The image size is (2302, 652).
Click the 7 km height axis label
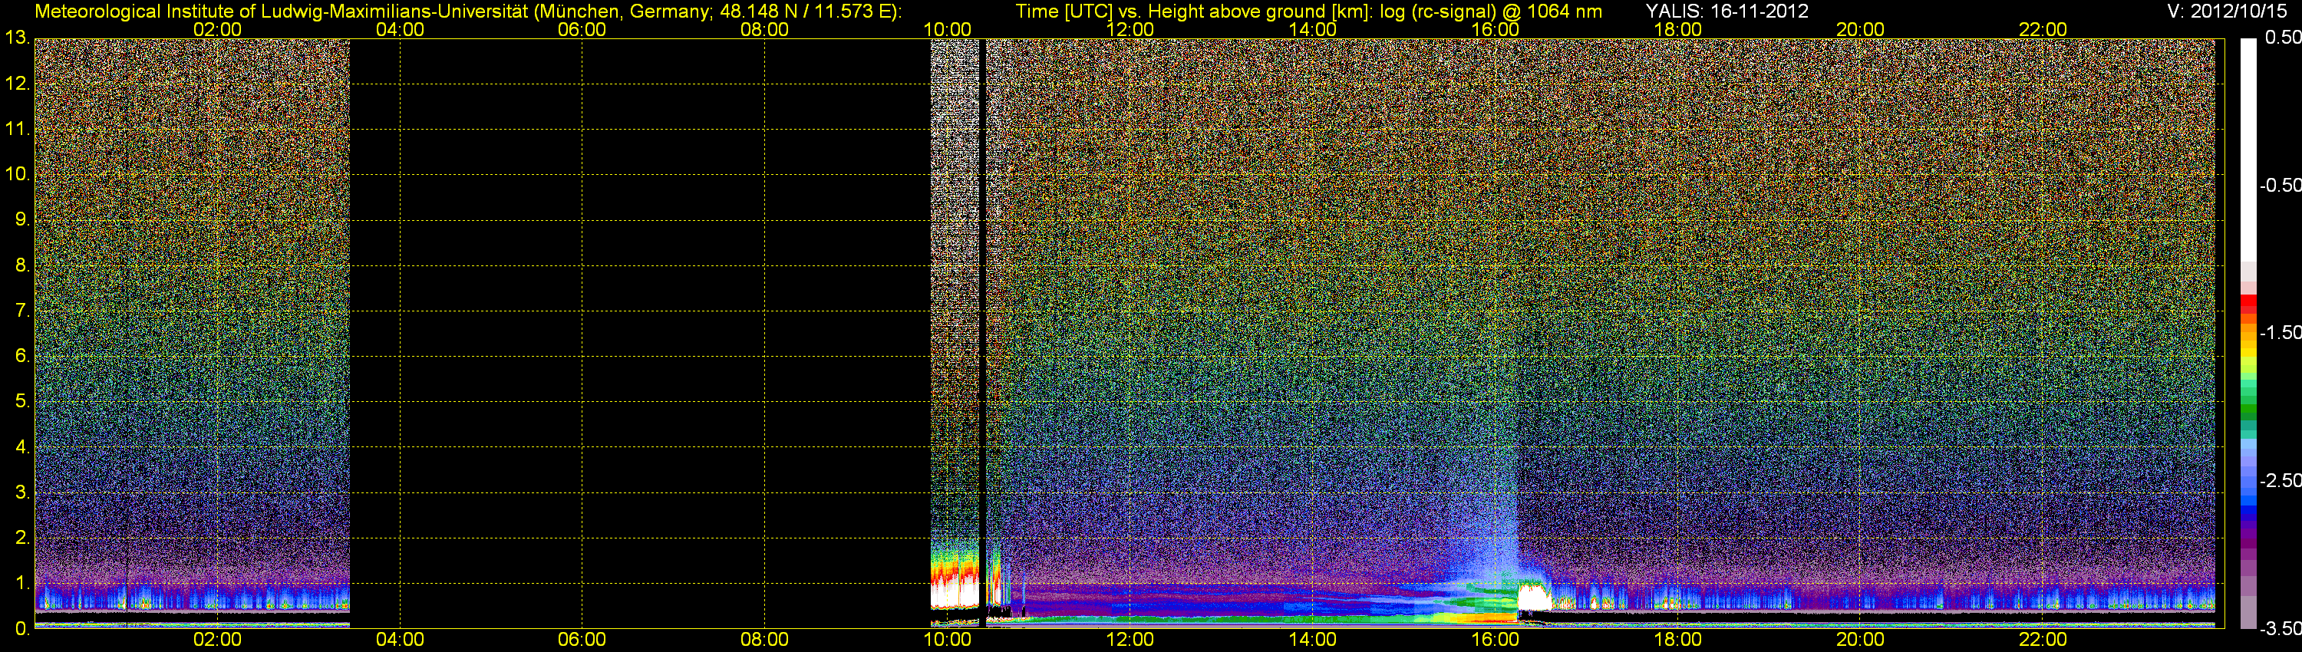click(x=21, y=311)
